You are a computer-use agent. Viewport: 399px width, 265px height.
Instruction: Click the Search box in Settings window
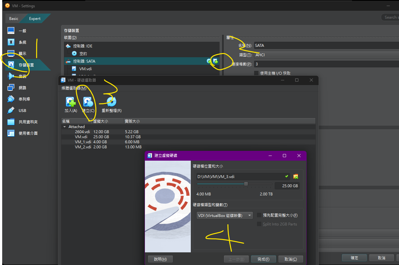click(390, 17)
